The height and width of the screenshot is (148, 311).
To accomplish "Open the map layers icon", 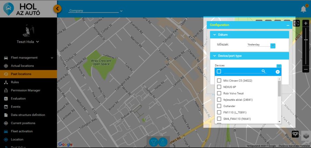I will pos(305,136).
